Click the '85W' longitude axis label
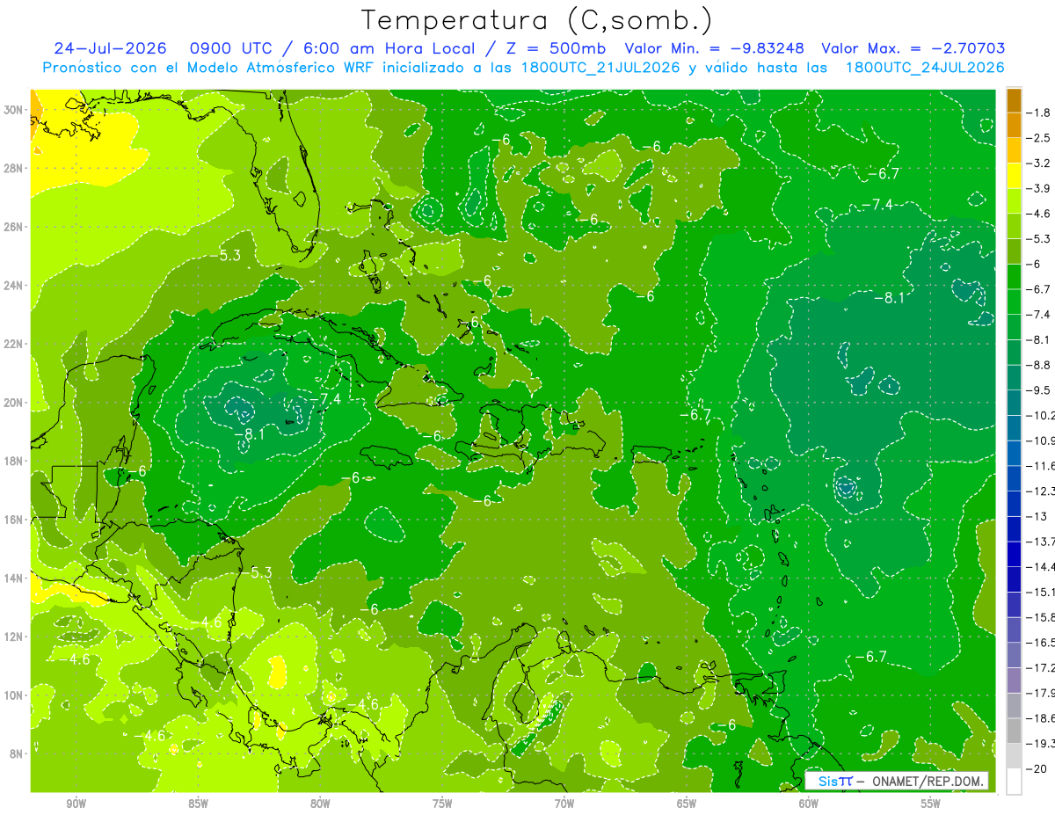Image resolution: width=1055 pixels, height=815 pixels. 198,804
